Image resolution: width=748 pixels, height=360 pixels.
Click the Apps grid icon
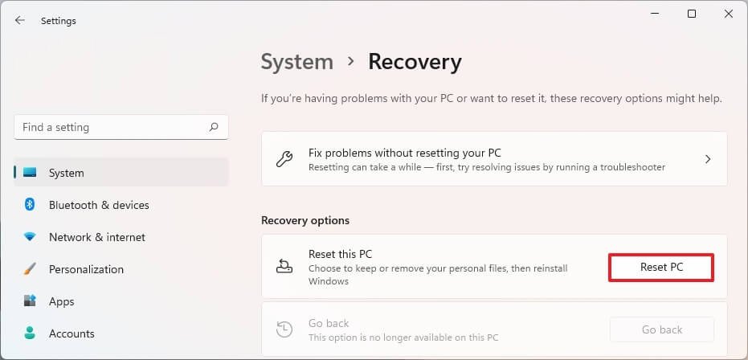pos(30,301)
